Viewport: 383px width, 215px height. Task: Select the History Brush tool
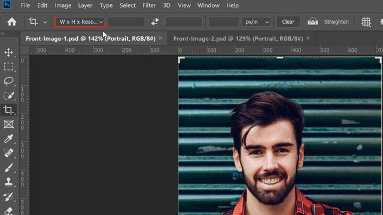tap(8, 196)
